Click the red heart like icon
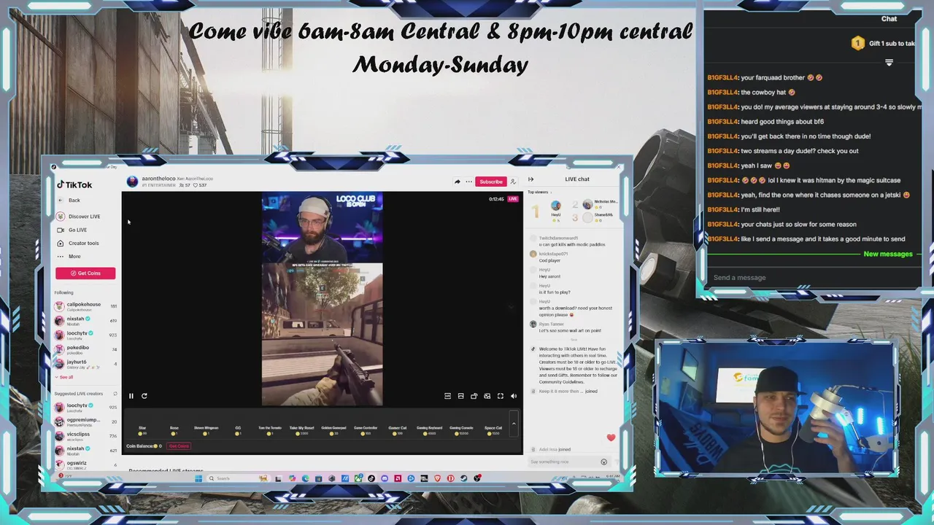Screen dimensions: 934x525 pyautogui.click(x=611, y=437)
